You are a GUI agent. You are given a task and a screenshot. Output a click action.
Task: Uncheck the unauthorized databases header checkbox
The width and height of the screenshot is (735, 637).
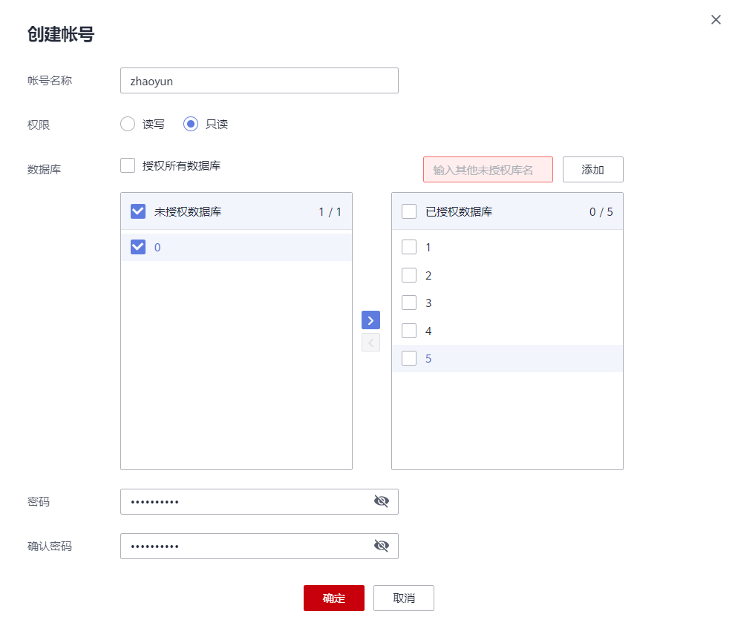tap(138, 211)
